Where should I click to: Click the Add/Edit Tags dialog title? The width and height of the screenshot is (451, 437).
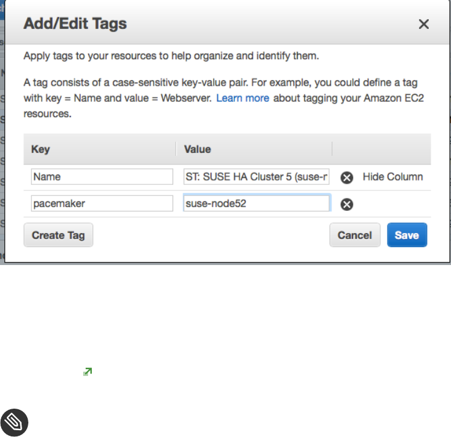pyautogui.click(x=75, y=25)
